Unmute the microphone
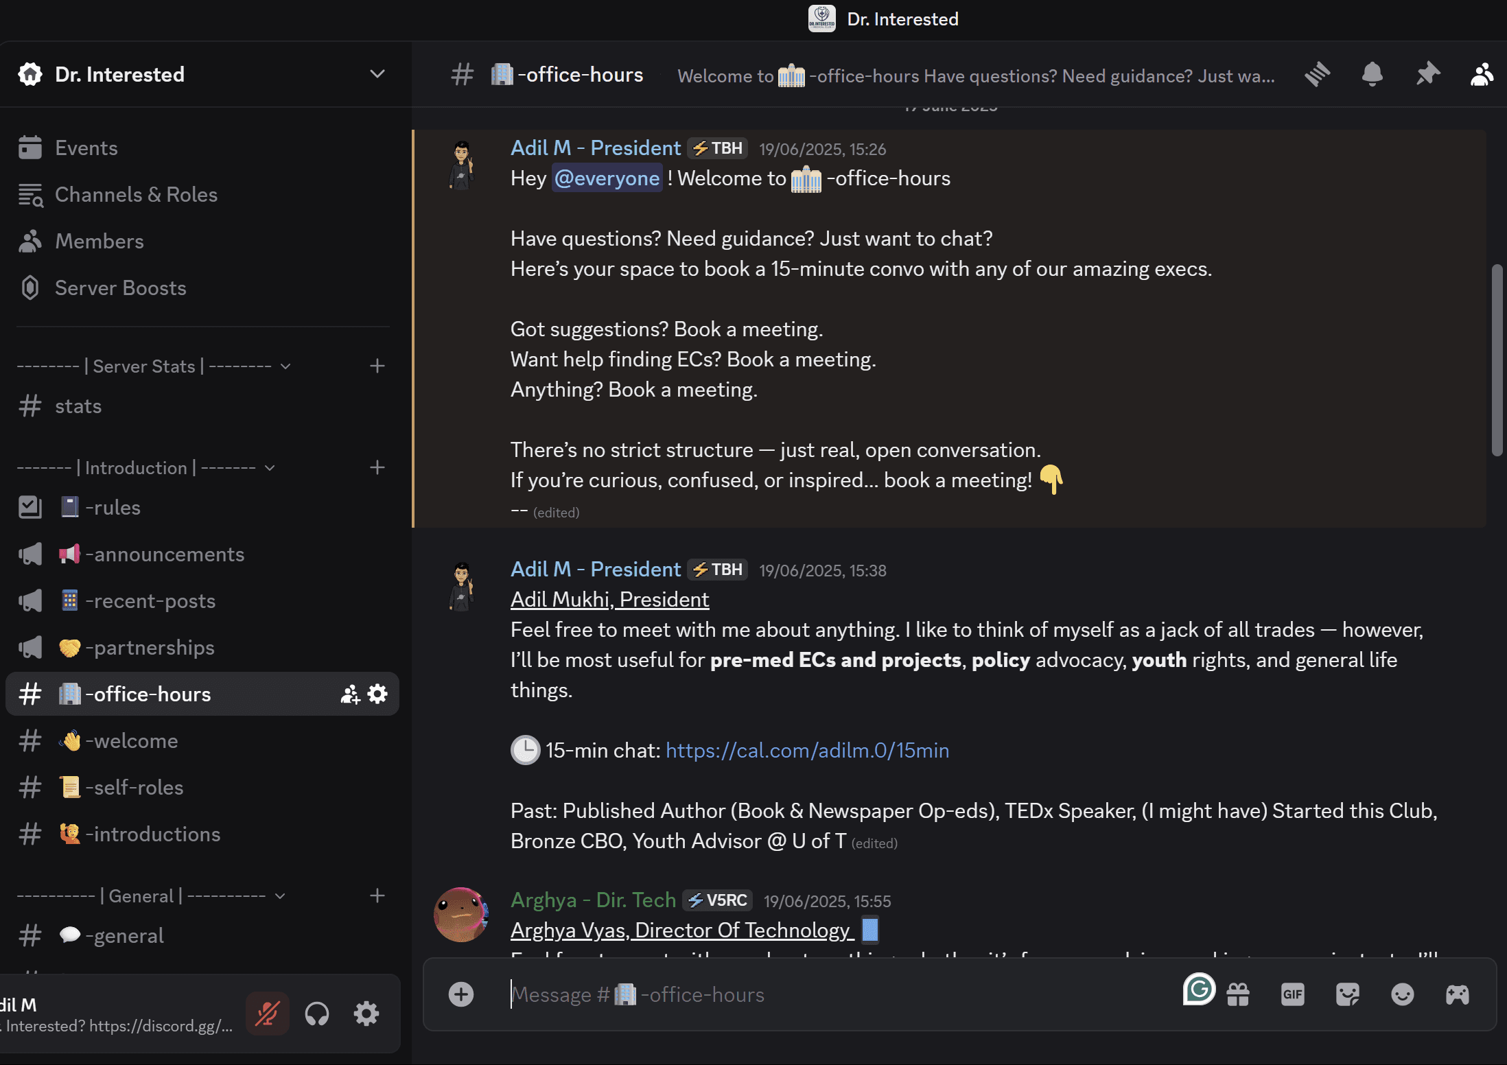Image resolution: width=1507 pixels, height=1065 pixels. tap(267, 1014)
